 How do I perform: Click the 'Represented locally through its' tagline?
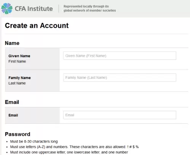(x=86, y=6)
